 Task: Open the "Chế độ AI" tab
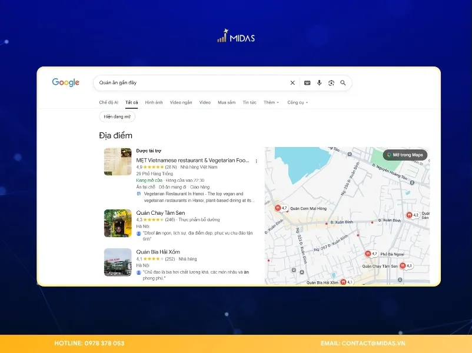pyautogui.click(x=108, y=102)
